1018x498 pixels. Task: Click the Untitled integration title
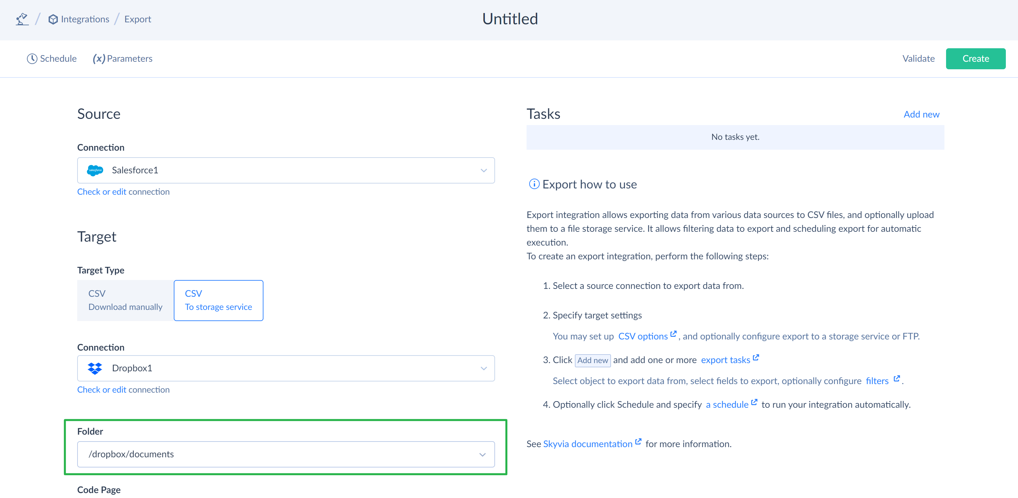click(x=510, y=19)
